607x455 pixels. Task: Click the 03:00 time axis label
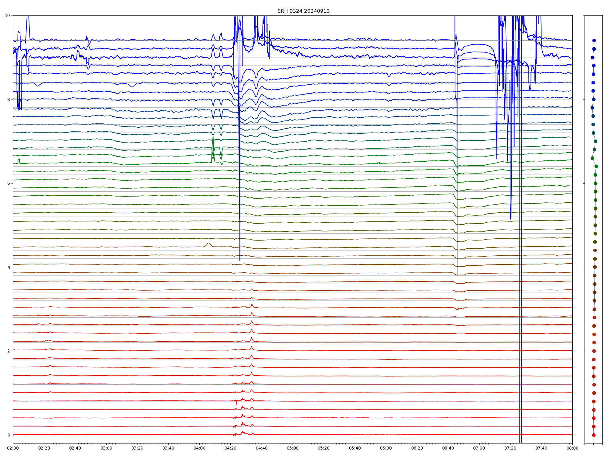coord(106,448)
